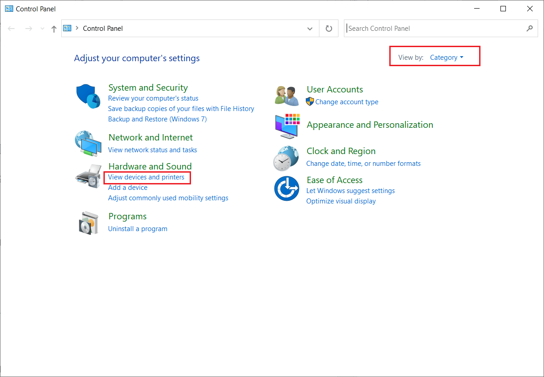The image size is (544, 377).
Task: Click the Appearance and Personalization monitor icon
Action: 286,127
